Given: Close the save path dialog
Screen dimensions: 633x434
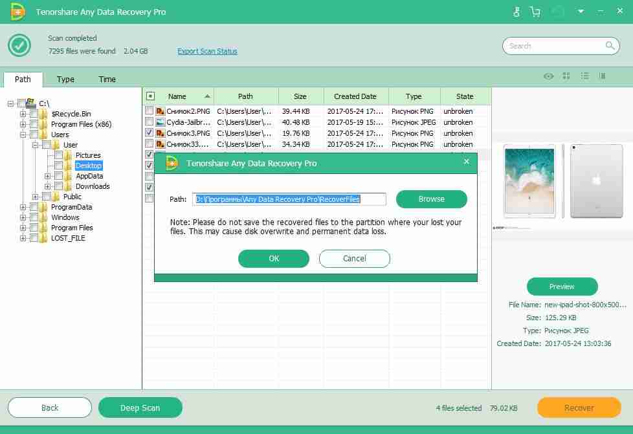Looking at the screenshot, I should (x=466, y=161).
